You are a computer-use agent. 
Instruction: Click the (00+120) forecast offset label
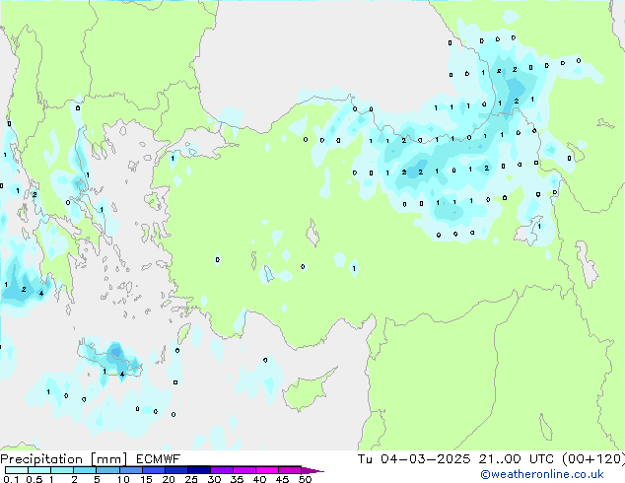(593, 459)
